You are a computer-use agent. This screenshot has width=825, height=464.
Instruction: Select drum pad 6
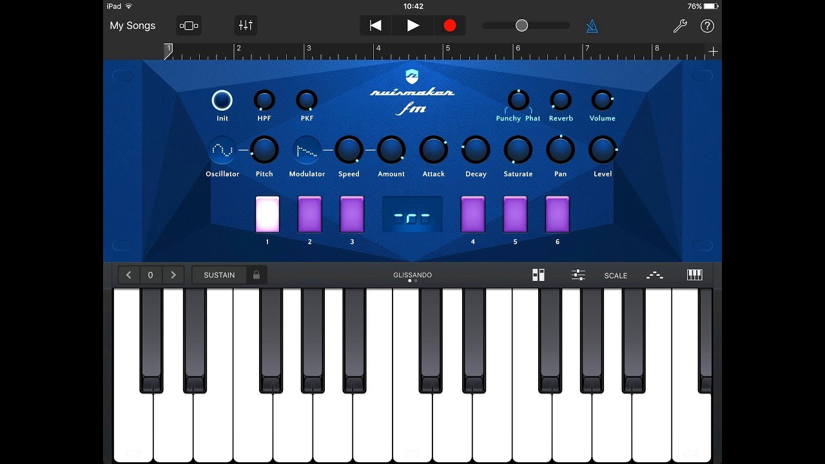[558, 215]
